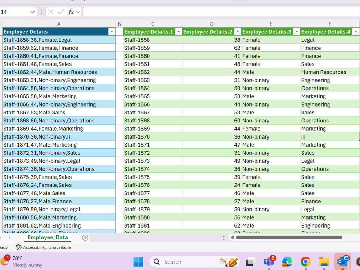Click age cell 60 in Staff-1868 row
Screen dimensions: 360x270
[x=212, y=121]
